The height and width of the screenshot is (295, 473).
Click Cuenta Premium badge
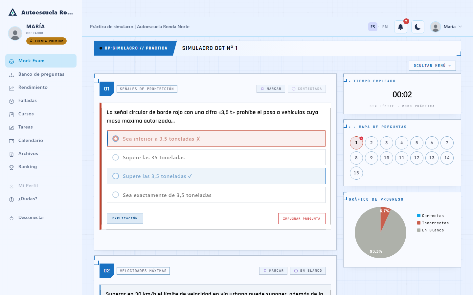(46, 41)
